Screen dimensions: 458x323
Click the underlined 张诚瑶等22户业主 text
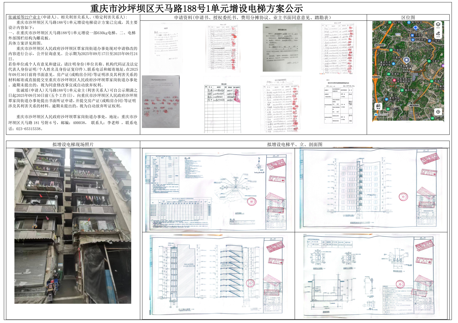[25, 17]
